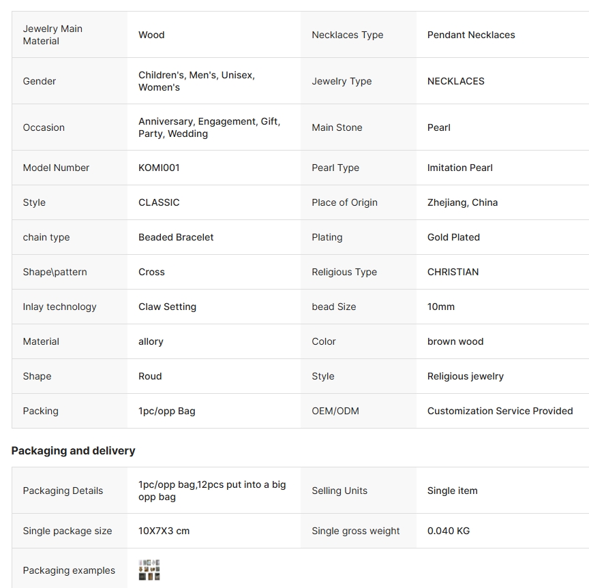Click the Customization Service Provided text
Screen dimensions: 589x588
[500, 411]
